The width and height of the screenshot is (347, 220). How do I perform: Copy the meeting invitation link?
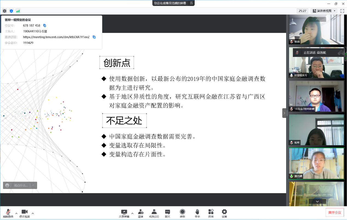(94, 37)
